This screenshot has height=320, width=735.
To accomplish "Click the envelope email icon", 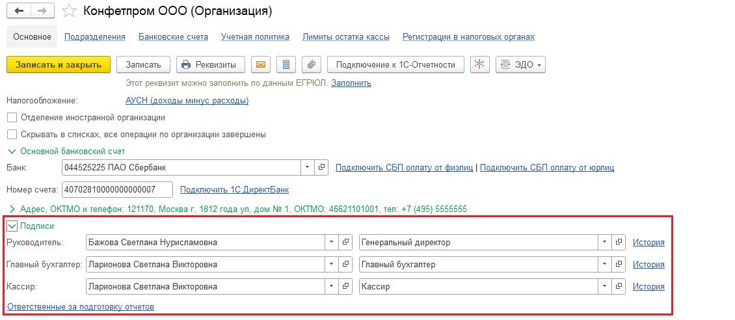I will [x=260, y=64].
